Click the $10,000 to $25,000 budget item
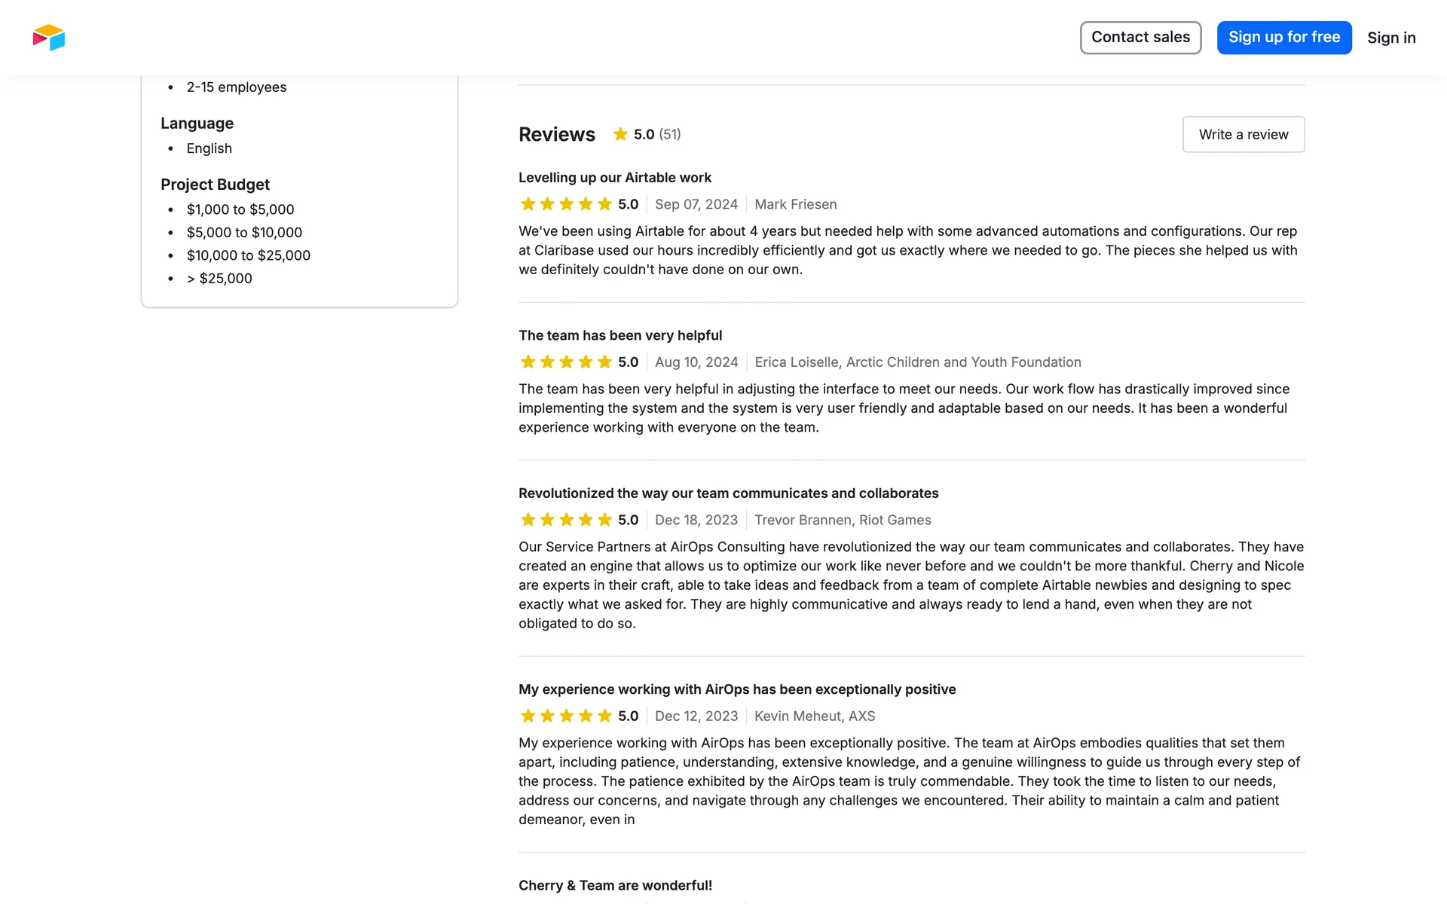Screen dimensions: 1447x904 (249, 255)
